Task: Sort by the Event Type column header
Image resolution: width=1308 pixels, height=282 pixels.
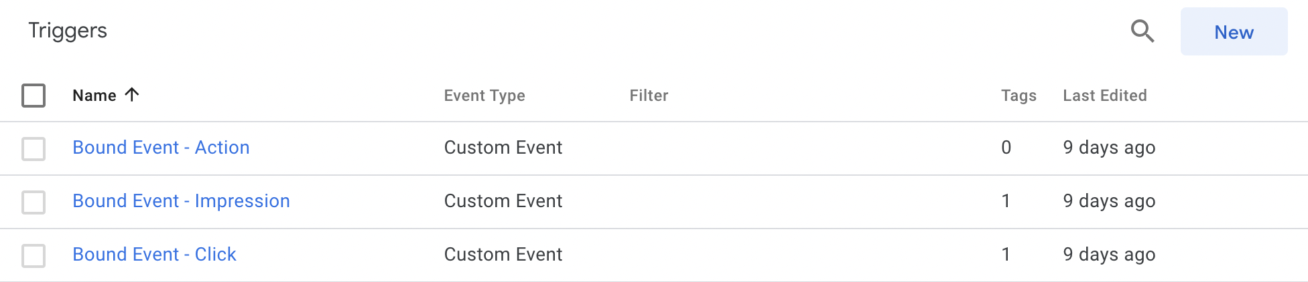Action: [x=484, y=96]
